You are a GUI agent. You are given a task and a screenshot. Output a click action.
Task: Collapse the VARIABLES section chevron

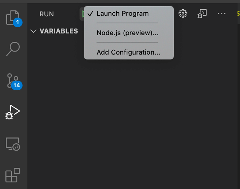[33, 31]
